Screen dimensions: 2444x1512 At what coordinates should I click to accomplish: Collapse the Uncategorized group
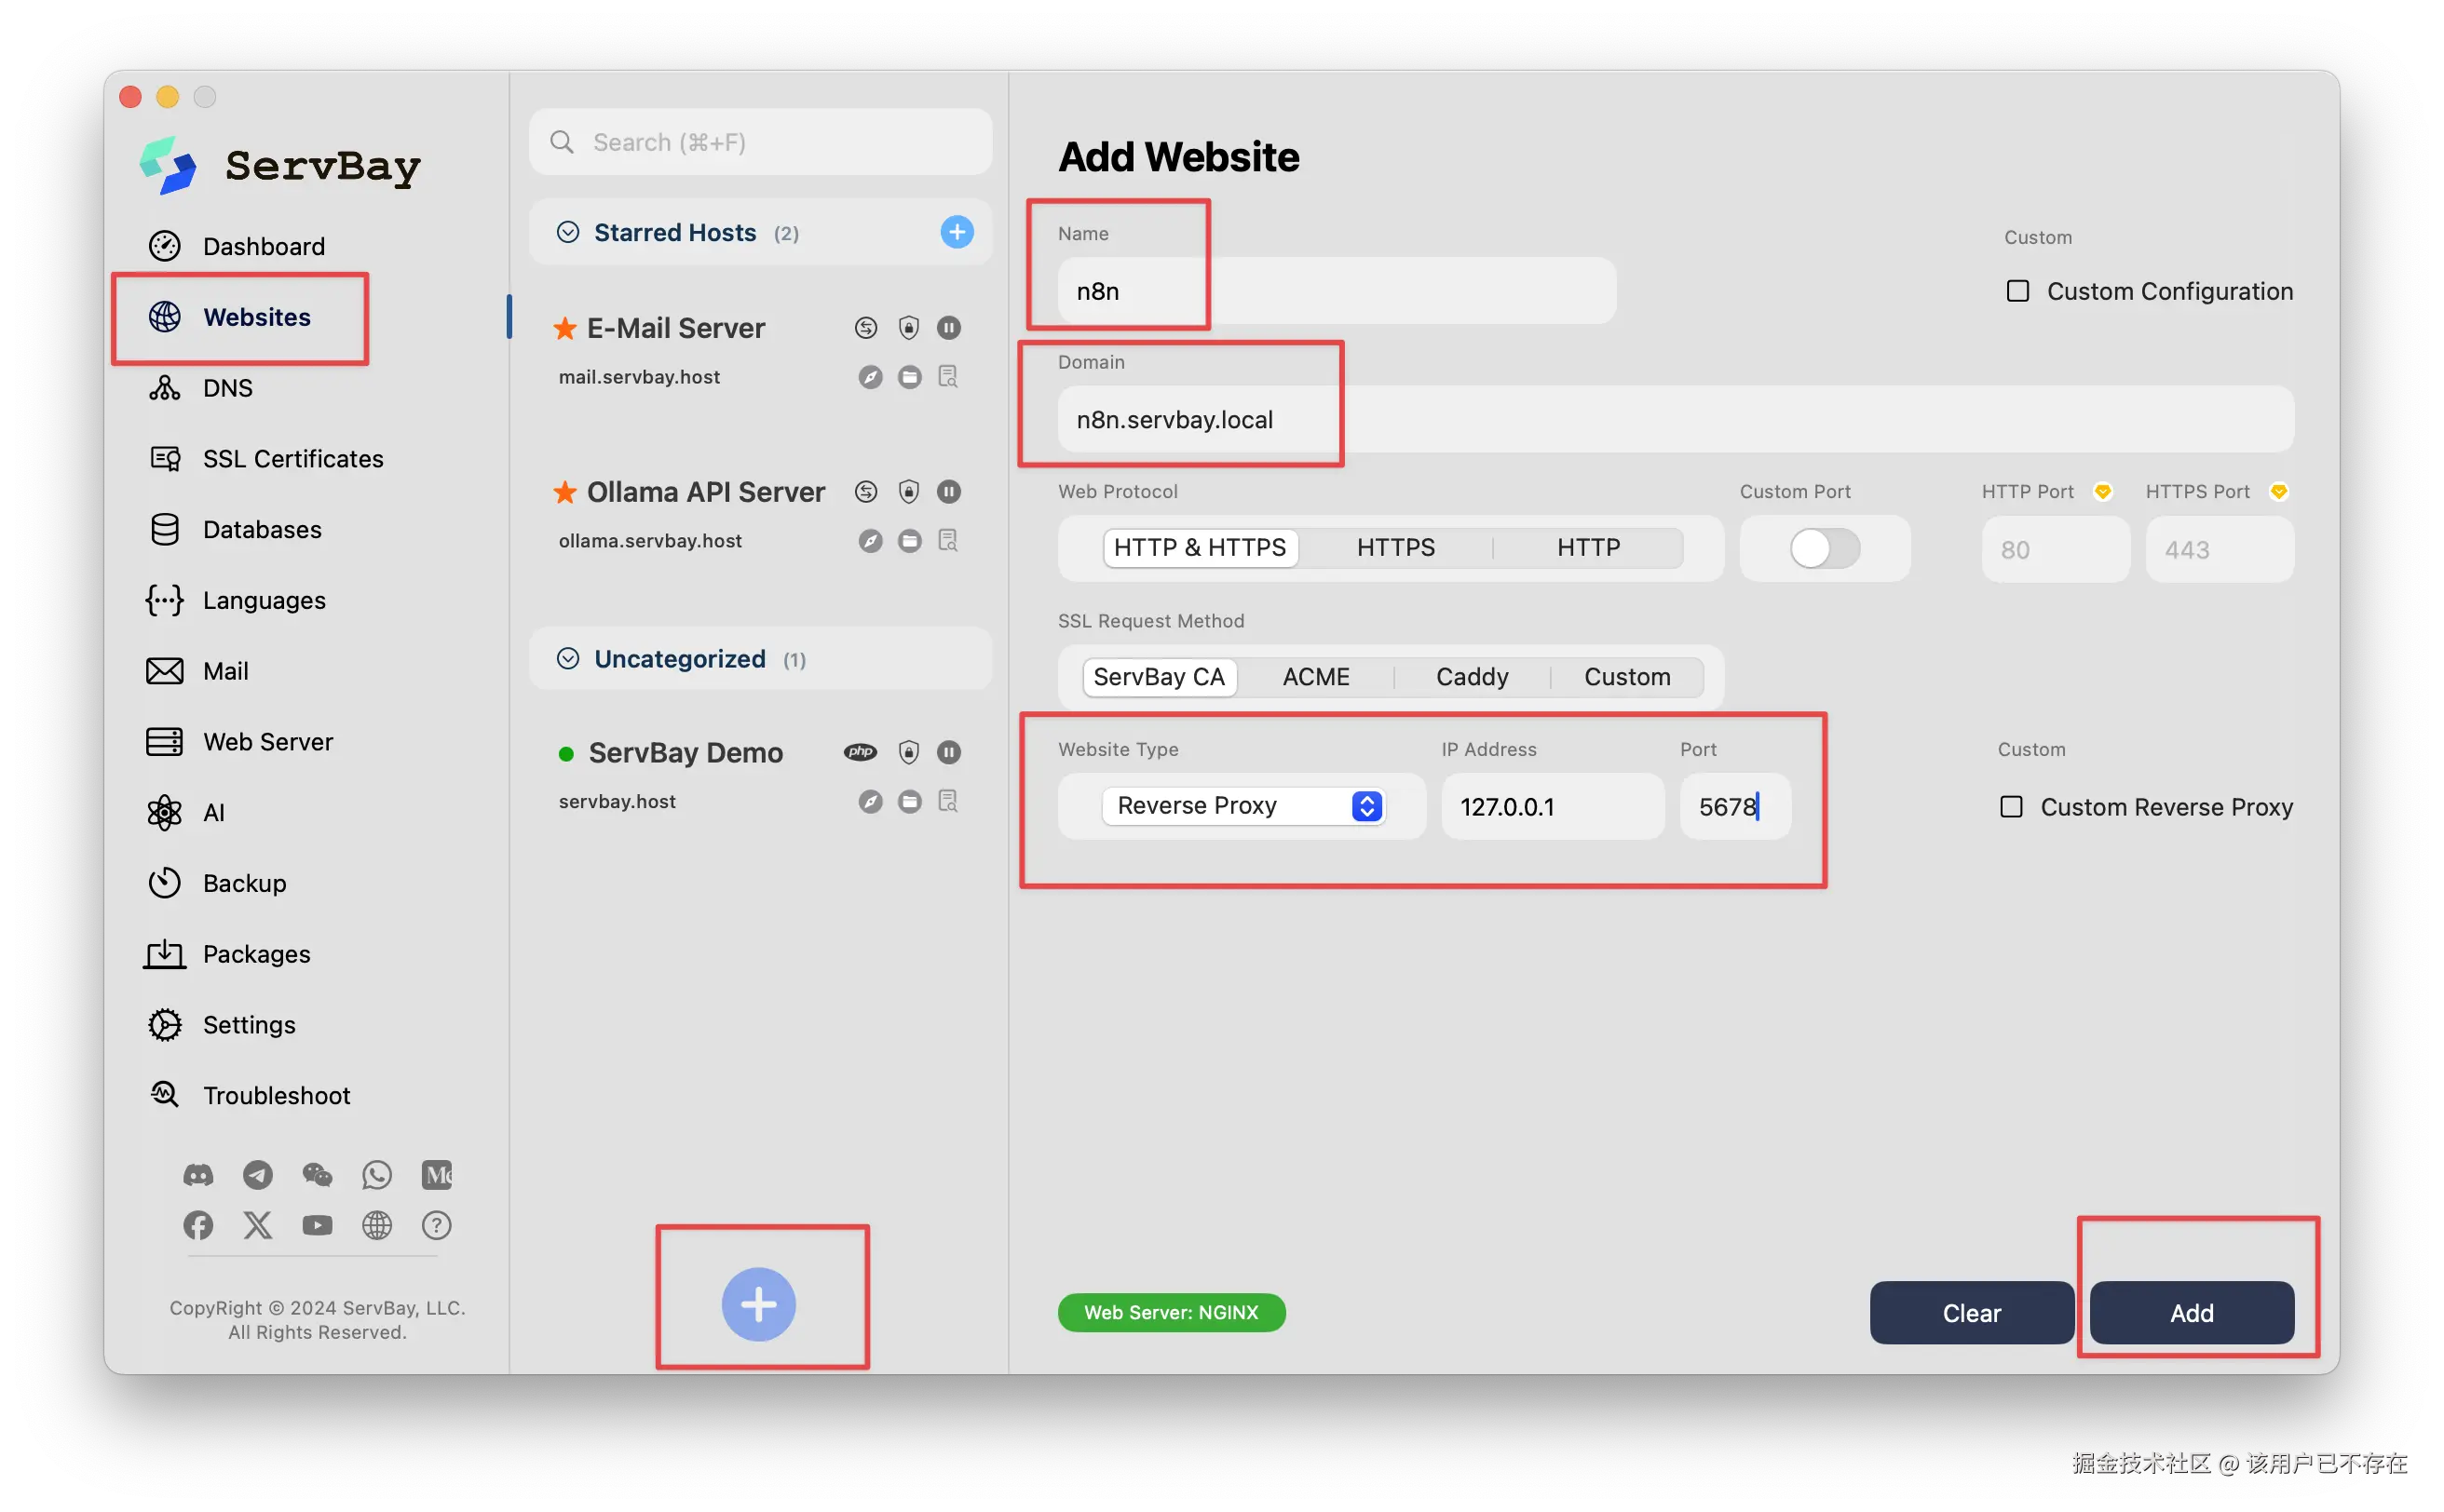[x=567, y=658]
